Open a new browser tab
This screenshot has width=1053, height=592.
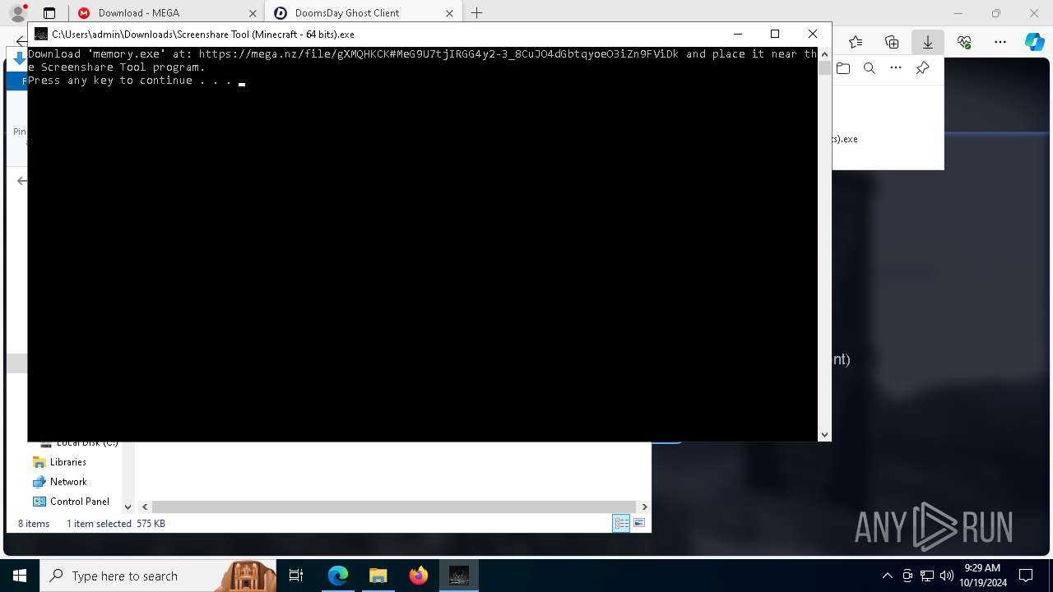pyautogui.click(x=476, y=13)
